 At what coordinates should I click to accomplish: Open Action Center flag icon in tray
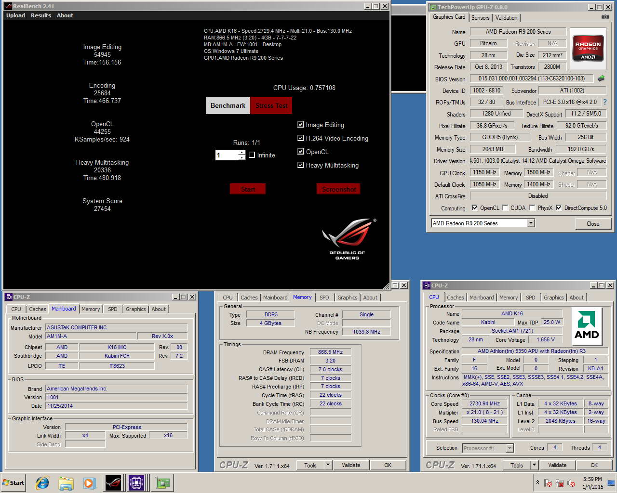tap(548, 483)
